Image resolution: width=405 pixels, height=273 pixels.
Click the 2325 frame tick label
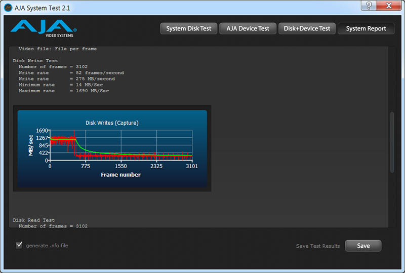(156, 166)
